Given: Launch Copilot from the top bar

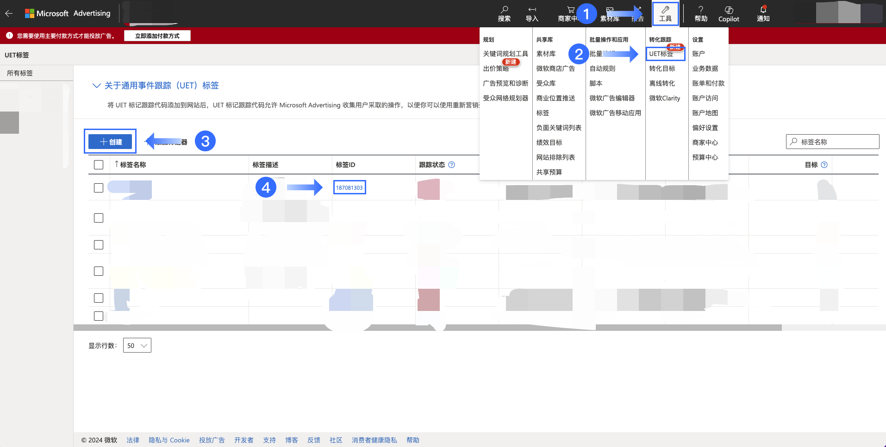Looking at the screenshot, I should [x=729, y=14].
